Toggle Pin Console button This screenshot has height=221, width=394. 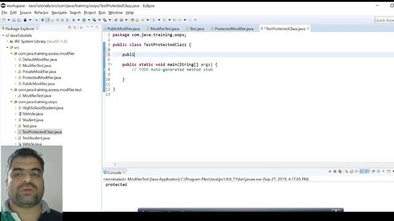(x=373, y=171)
